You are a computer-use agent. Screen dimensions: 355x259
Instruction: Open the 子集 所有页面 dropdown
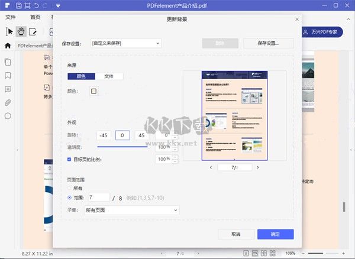tap(132, 210)
